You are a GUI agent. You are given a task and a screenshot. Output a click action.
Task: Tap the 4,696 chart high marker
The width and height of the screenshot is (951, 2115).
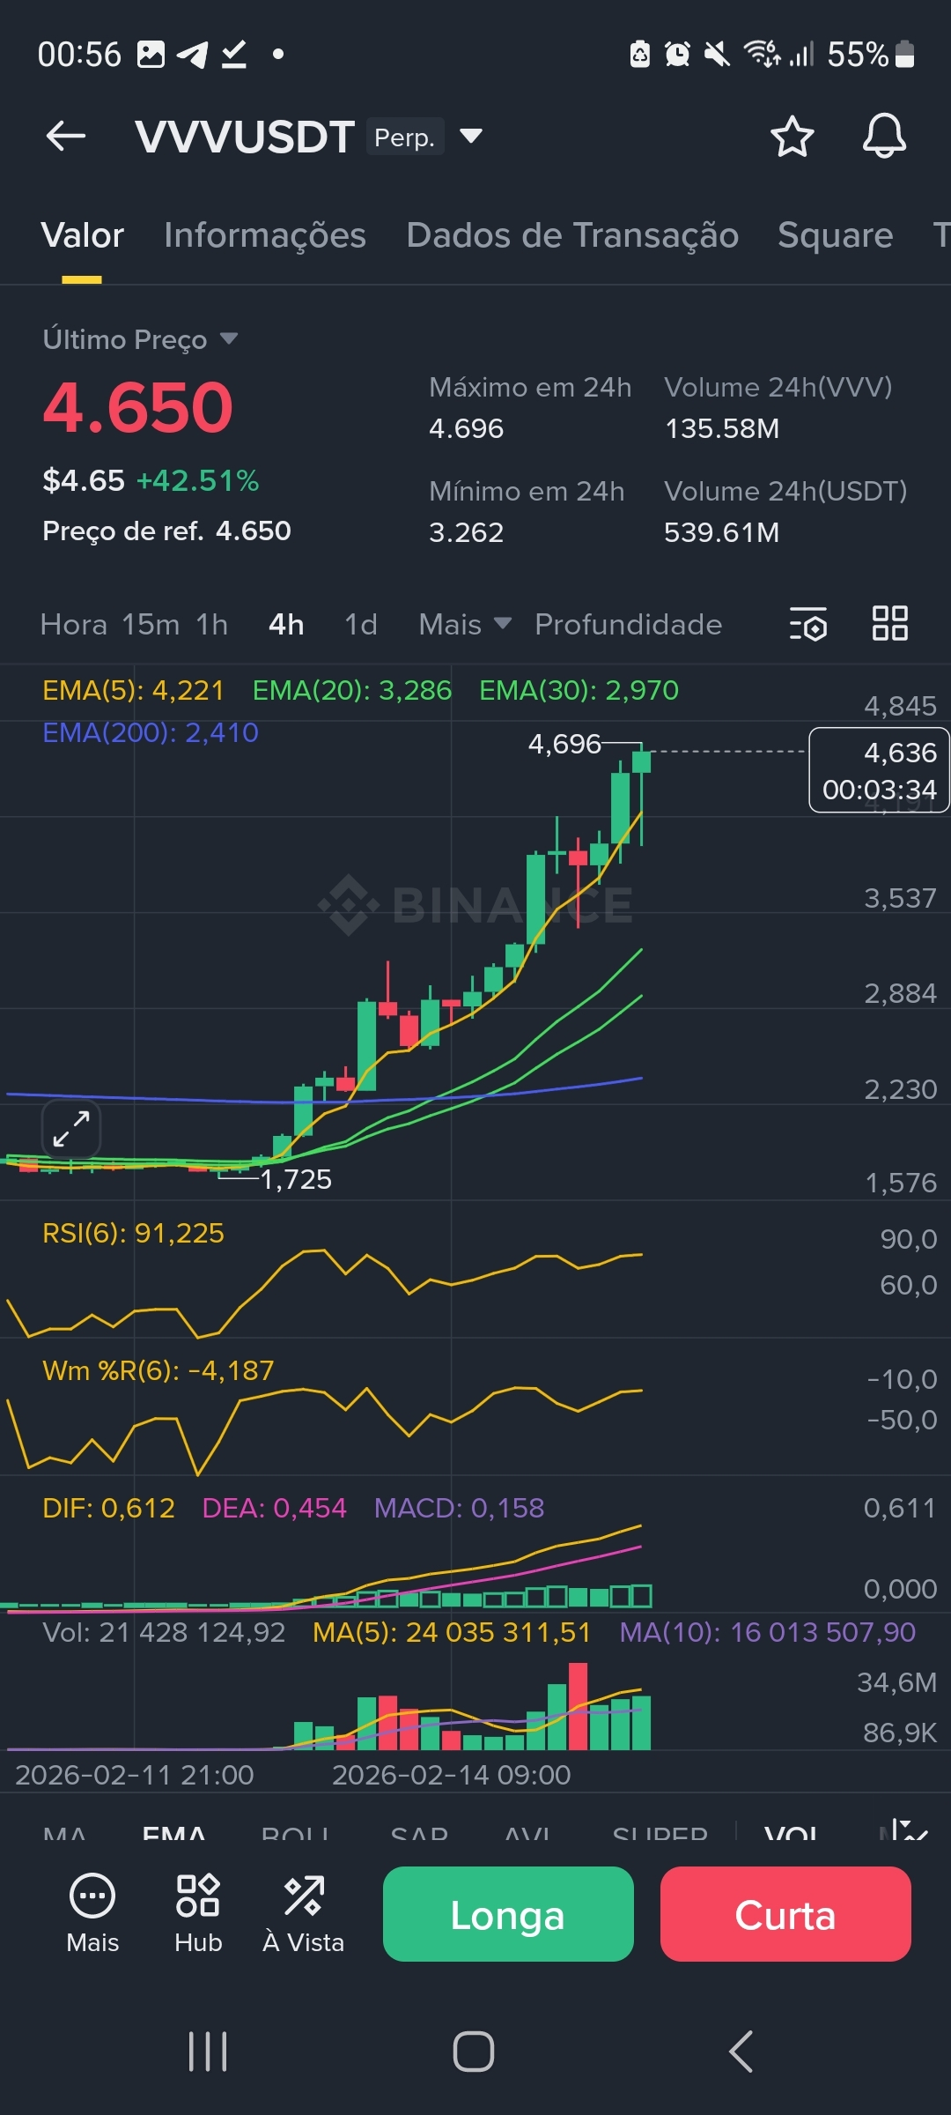coord(564,744)
